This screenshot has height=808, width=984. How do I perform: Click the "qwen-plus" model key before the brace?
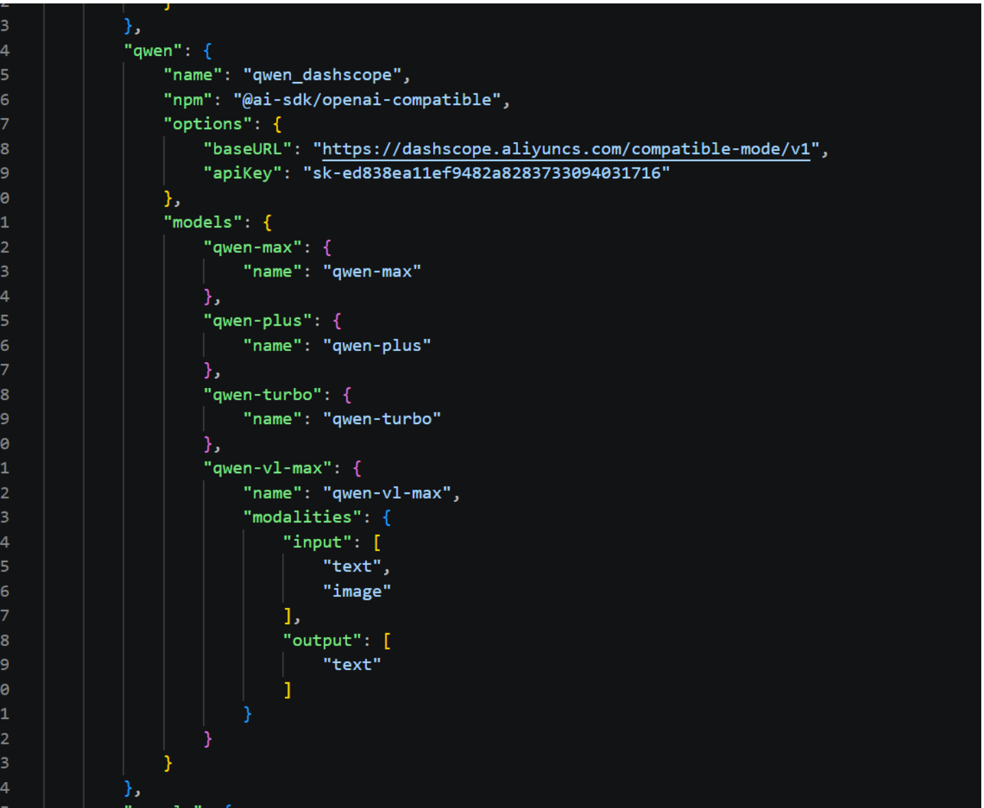tap(257, 321)
